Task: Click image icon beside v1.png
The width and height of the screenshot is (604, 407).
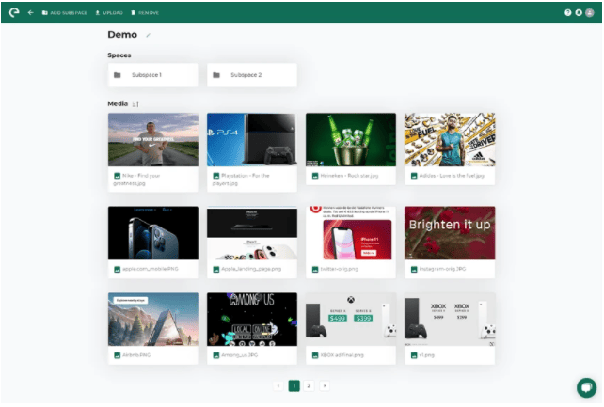Action: tap(414, 355)
